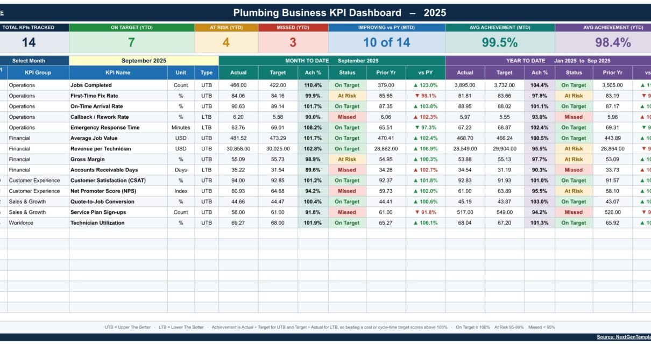Select the KPI Name column header
Image resolution: width=651 pixels, height=345 pixels.
click(118, 73)
